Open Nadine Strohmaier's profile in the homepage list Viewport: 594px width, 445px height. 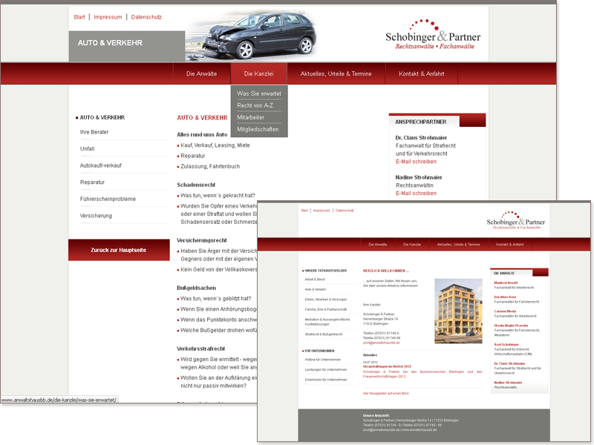(x=508, y=383)
